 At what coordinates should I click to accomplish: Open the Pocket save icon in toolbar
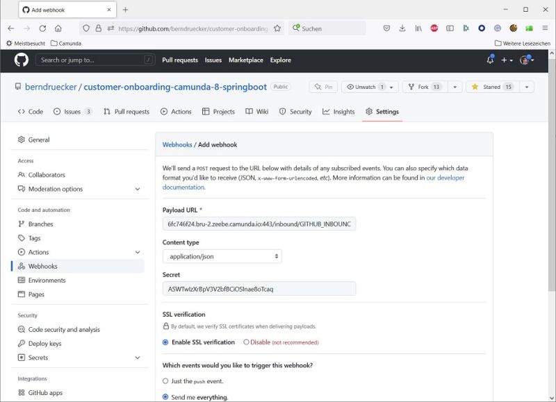pos(387,28)
